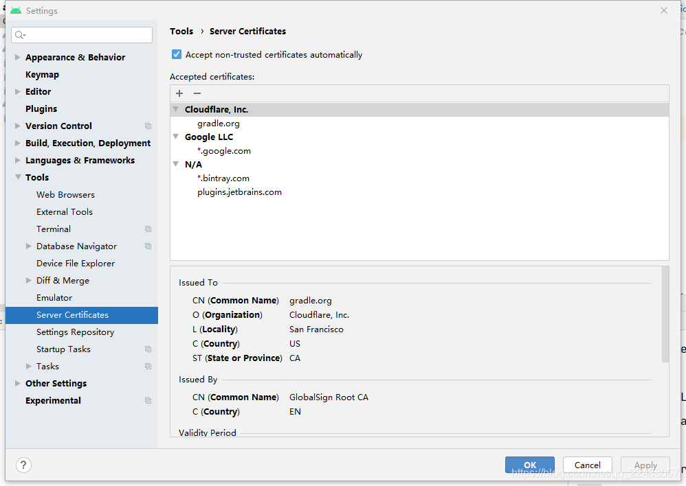The width and height of the screenshot is (686, 486).
Task: Open the Keymap settings page
Action: click(42, 75)
